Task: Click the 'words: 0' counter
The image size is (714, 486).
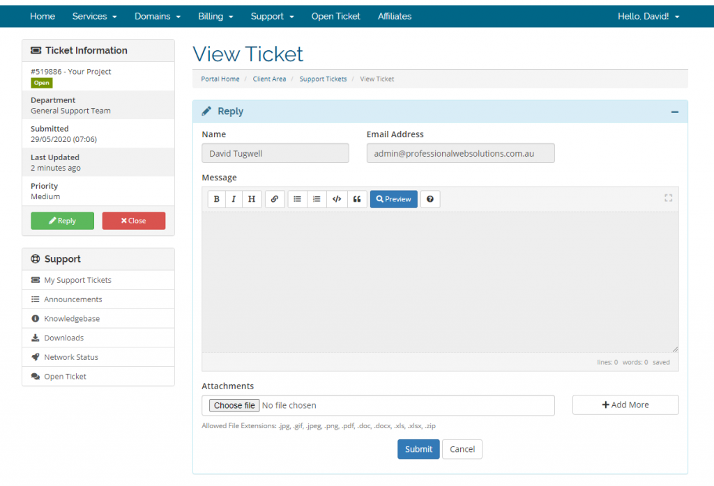Action: click(635, 362)
